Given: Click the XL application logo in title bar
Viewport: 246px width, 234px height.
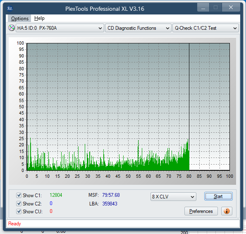Looking at the screenshot, I should (10, 8).
